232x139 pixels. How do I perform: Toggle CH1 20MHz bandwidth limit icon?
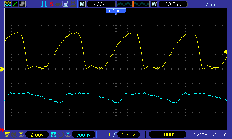14,135
